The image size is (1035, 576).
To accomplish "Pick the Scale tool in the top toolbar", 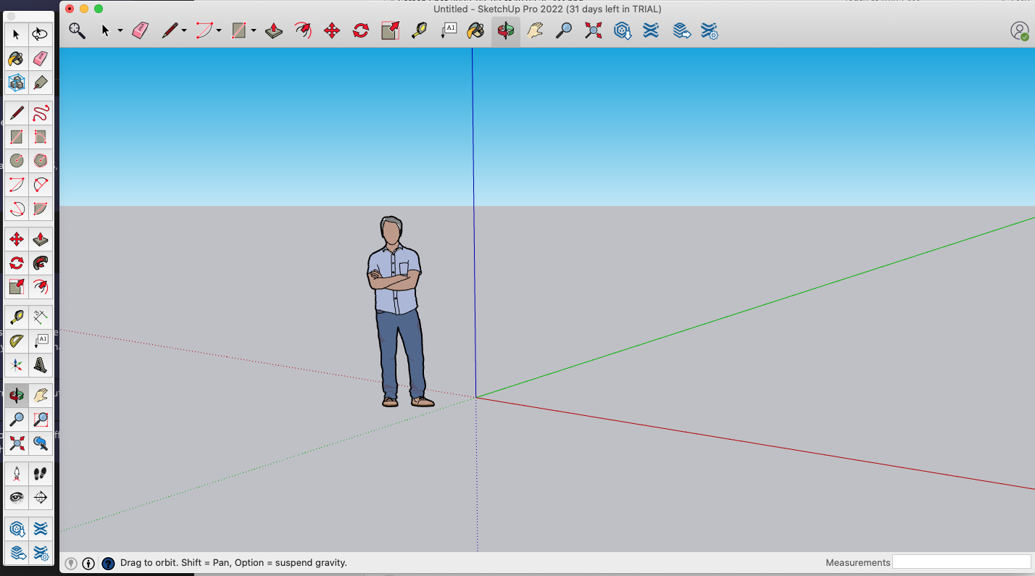I will pos(390,30).
